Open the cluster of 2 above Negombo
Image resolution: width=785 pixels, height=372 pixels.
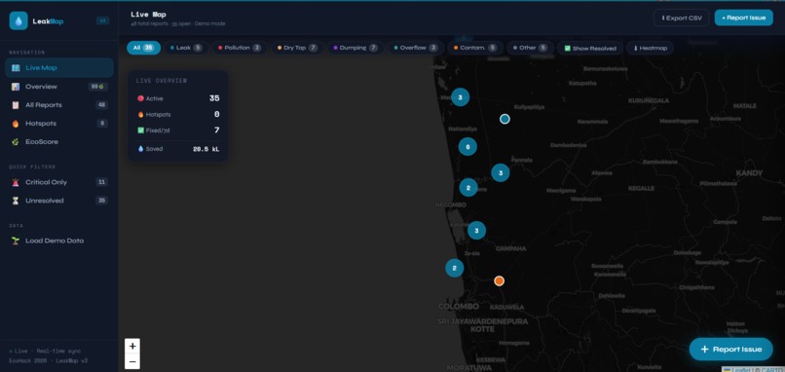click(468, 188)
